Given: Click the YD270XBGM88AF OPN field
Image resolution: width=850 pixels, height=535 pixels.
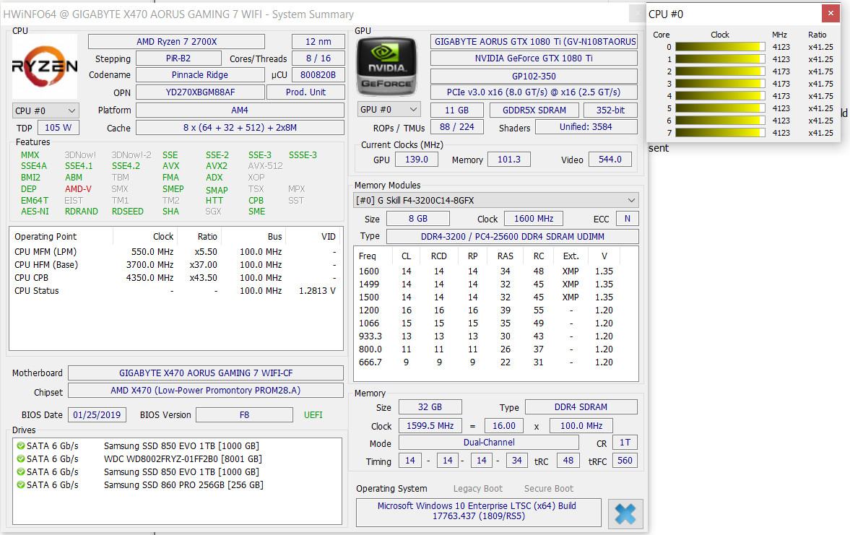Looking at the screenshot, I should tap(200, 92).
